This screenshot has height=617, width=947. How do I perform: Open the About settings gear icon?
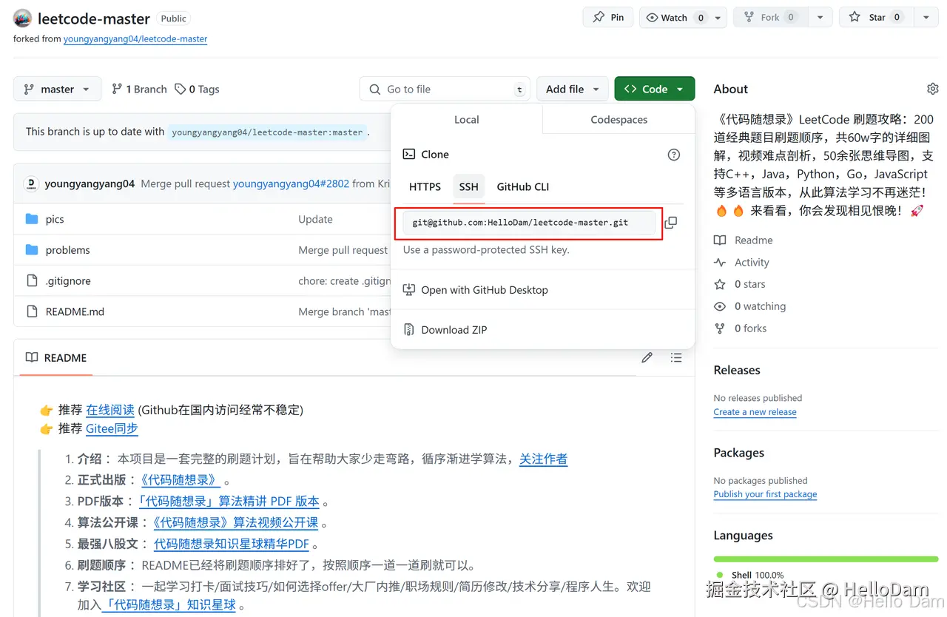932,89
